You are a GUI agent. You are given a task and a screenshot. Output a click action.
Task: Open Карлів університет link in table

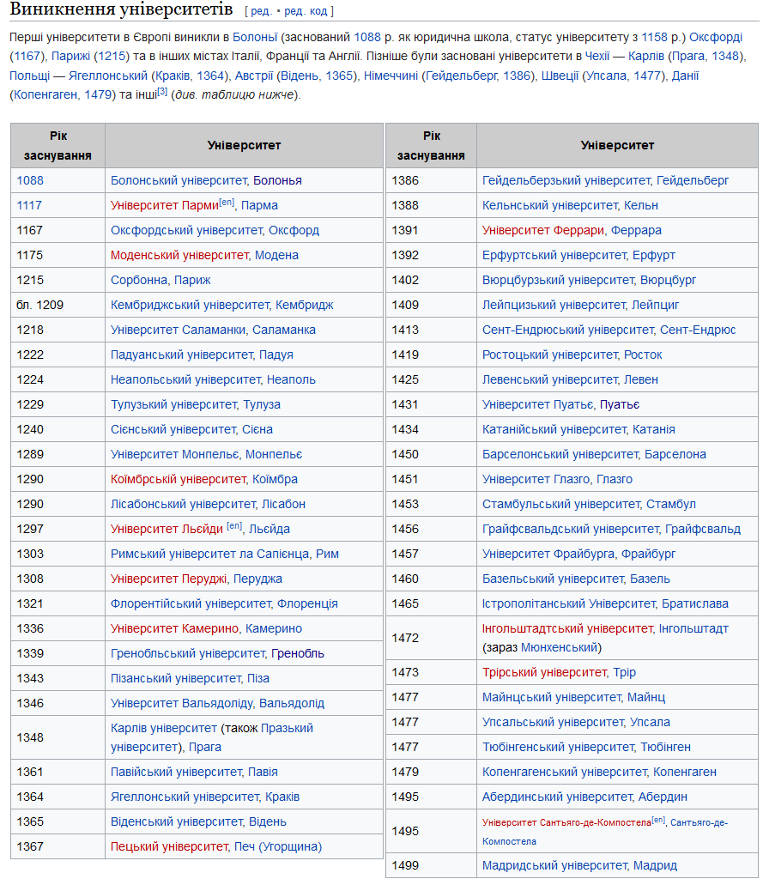coord(164,727)
